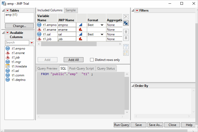The height and width of the screenshot is (132, 198).
Task: Switch to the Query Preview tab
Action: click(x=47, y=68)
